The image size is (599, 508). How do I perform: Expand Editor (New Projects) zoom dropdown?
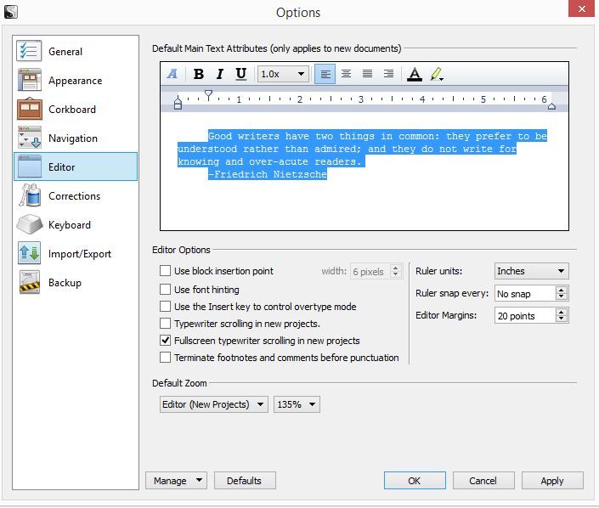coord(213,404)
